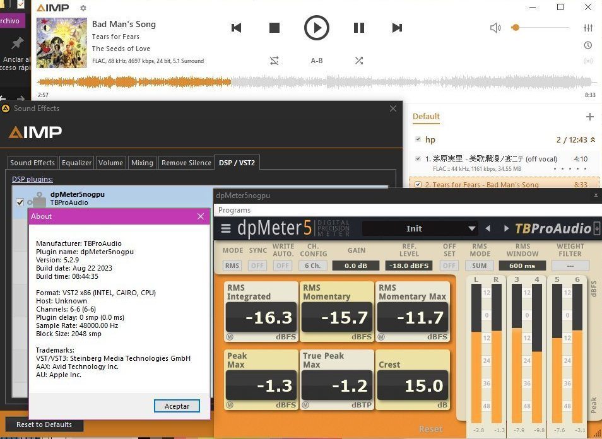
Task: Switch to the Equalizer tab
Action: click(x=77, y=163)
